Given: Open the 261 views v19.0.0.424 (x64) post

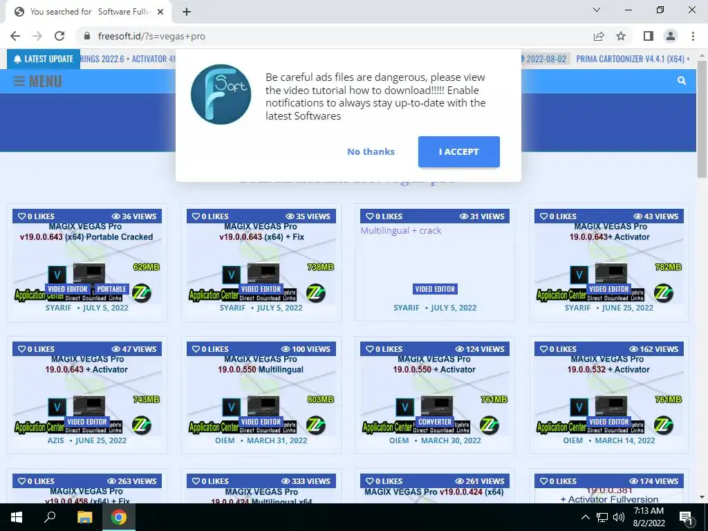Looking at the screenshot, I should tap(434, 492).
